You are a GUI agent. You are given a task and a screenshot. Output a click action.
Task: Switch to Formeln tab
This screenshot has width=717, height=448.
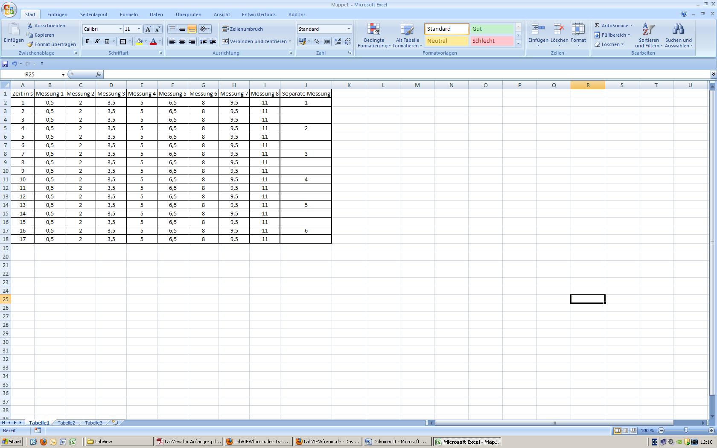point(128,15)
